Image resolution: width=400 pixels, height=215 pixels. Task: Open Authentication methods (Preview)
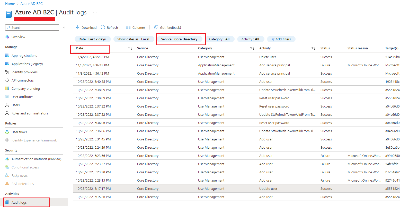point(37,159)
